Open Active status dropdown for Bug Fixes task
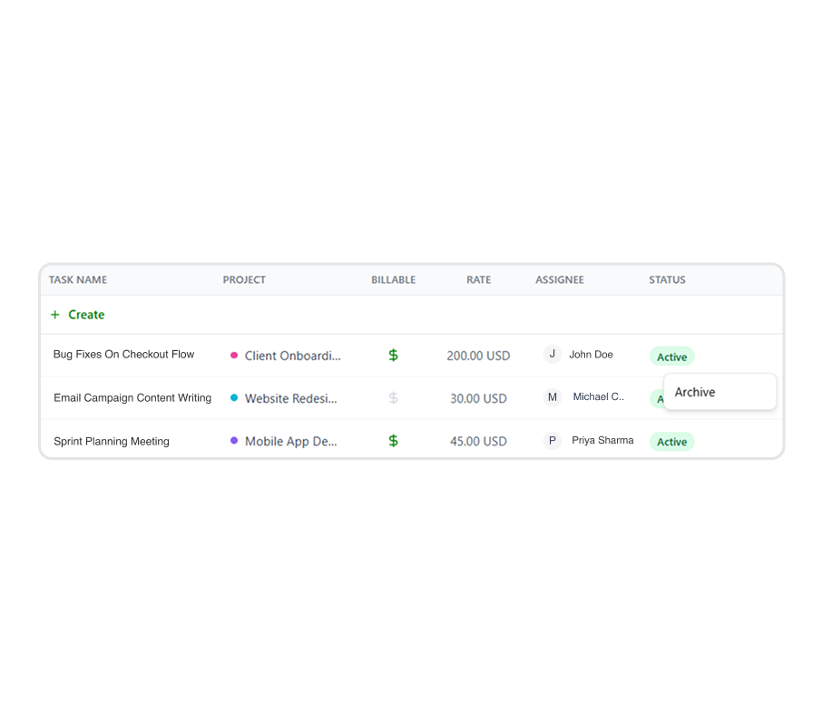 click(x=671, y=357)
